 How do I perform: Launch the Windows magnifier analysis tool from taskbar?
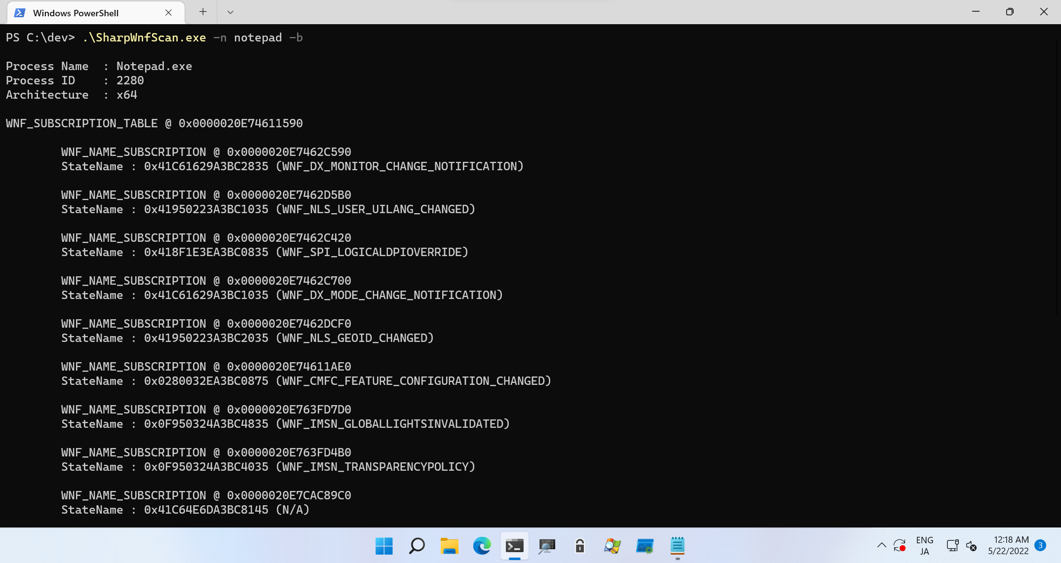[612, 546]
